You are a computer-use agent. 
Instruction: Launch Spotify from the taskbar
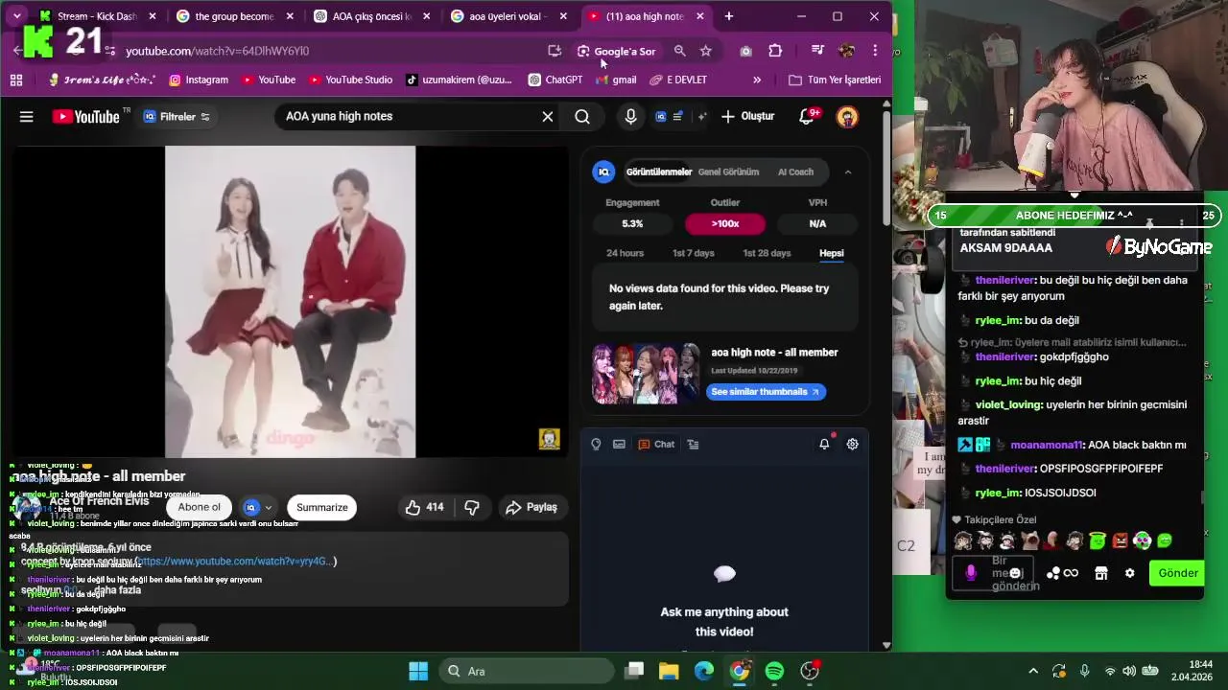pyautogui.click(x=774, y=671)
